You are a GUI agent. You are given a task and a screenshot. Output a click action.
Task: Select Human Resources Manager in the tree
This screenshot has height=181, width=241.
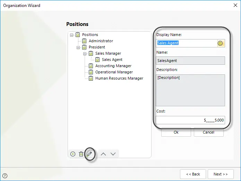click(119, 78)
